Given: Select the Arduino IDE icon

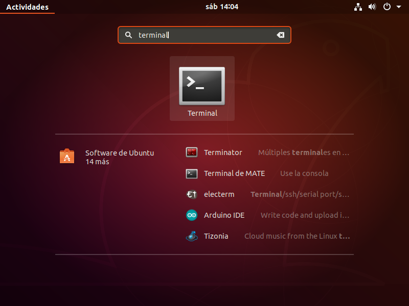Looking at the screenshot, I should pos(192,215).
